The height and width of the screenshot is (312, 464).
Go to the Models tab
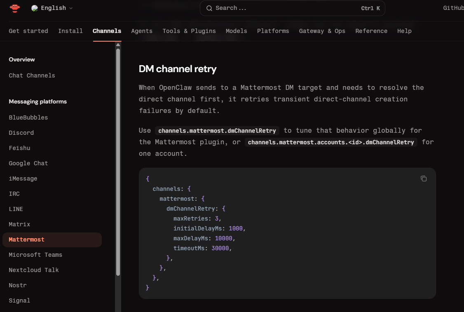pos(237,31)
